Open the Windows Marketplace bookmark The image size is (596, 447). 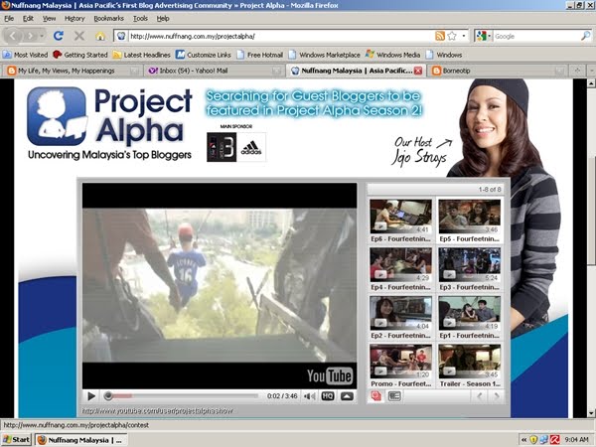tap(324, 55)
